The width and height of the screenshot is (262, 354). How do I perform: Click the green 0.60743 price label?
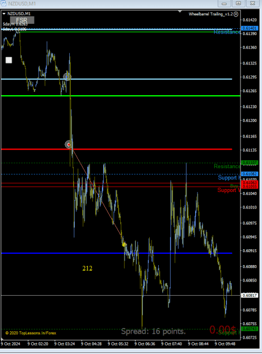pyautogui.click(x=250, y=329)
